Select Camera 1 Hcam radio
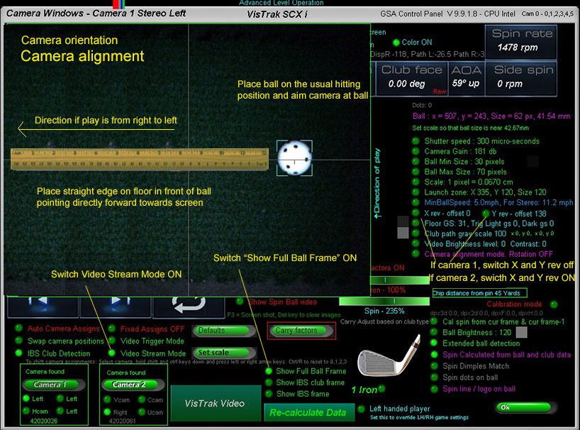Viewport: 580px width, 430px height. 26,410
